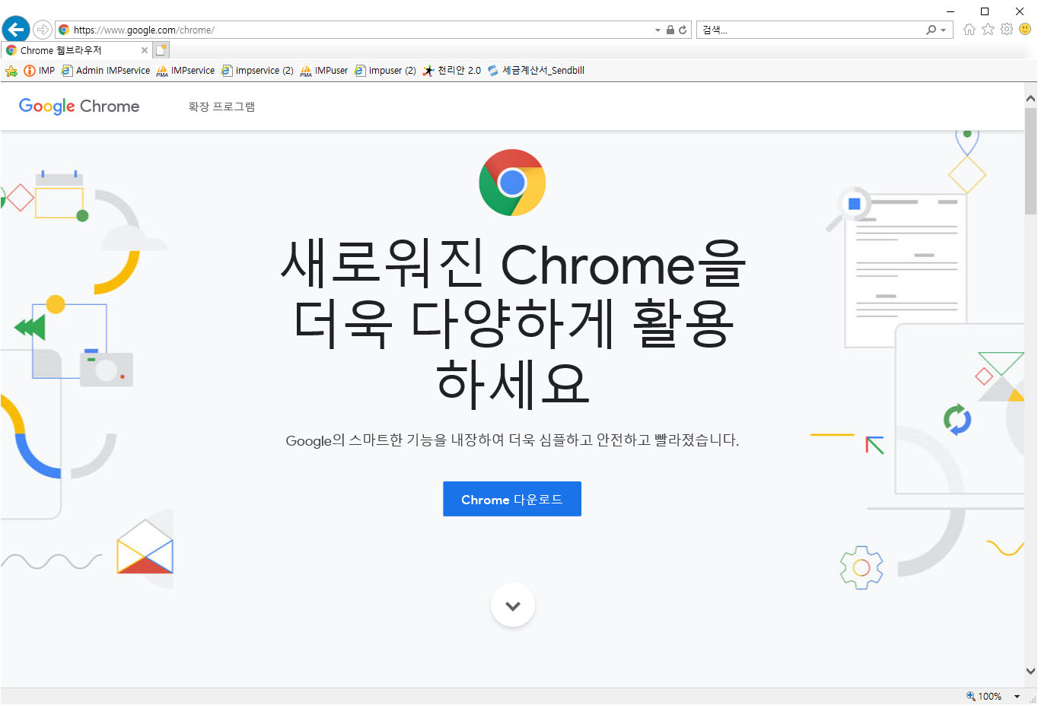
Task: Click the smiley feedback icon
Action: pos(1025,29)
